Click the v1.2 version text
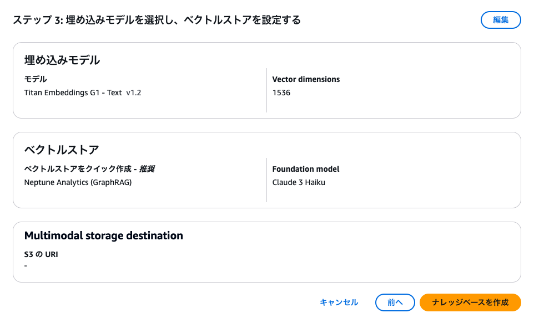The image size is (534, 318). pos(134,93)
